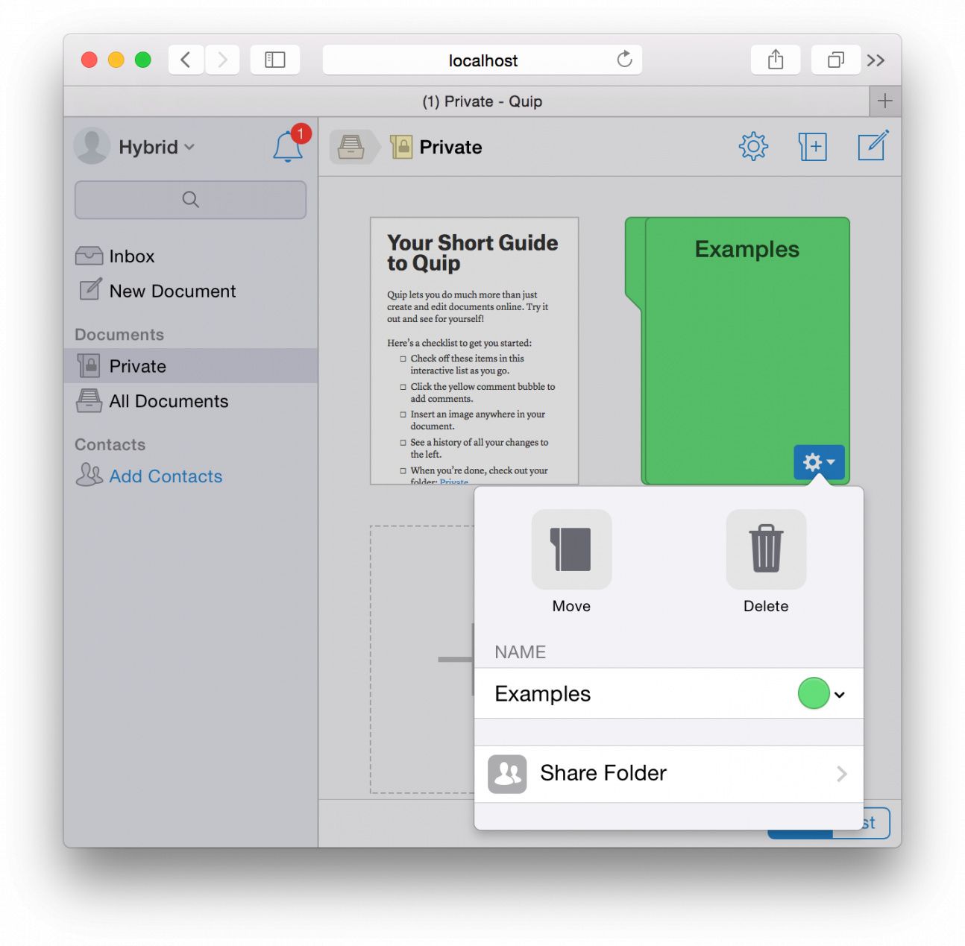
Task: Click the Examples folder name field
Action: 634,694
